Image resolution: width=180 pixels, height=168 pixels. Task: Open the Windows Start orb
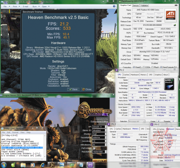4,165
